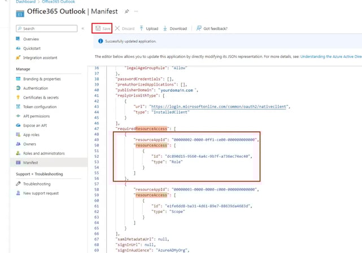
Task: Pin the Manifest page using pin icon
Action: pyautogui.click(x=127, y=11)
